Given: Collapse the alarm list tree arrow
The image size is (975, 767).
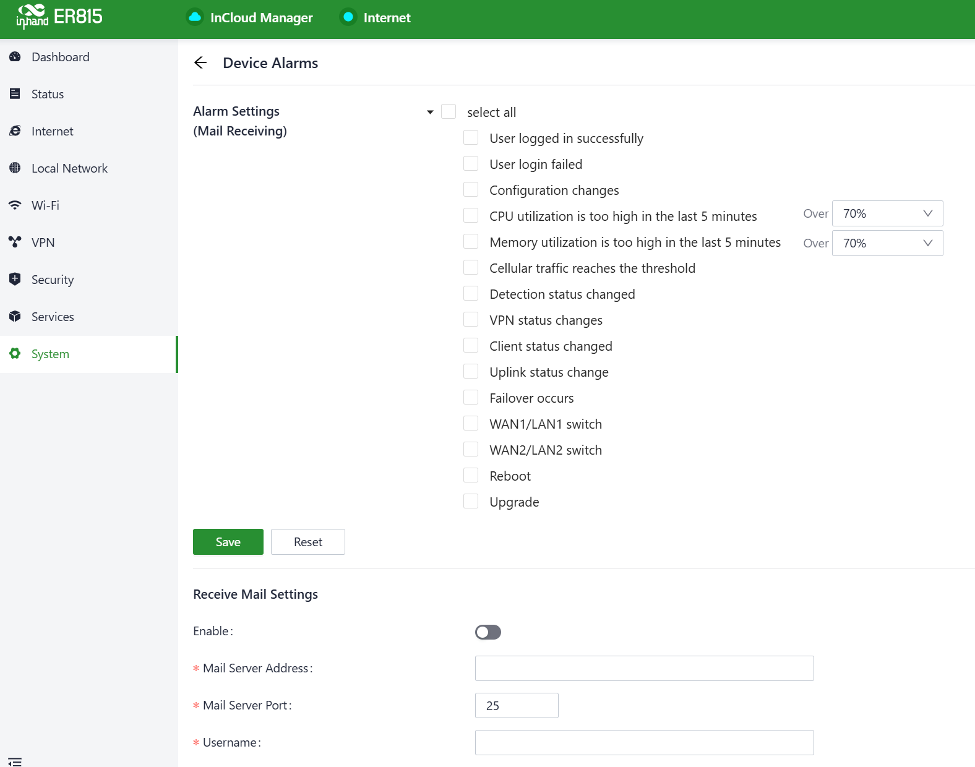Looking at the screenshot, I should coord(430,113).
